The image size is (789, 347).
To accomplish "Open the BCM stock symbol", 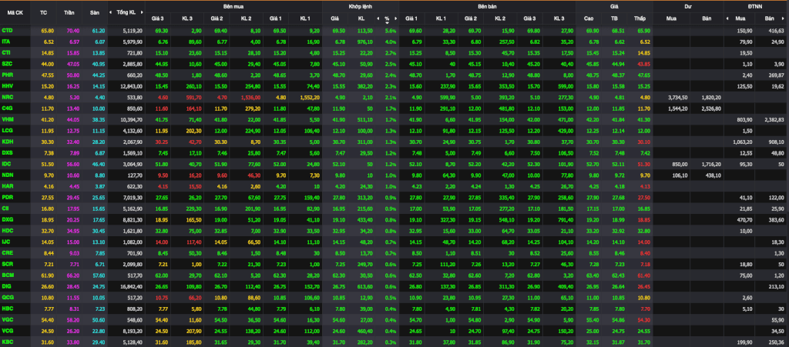I will pyautogui.click(x=8, y=274).
